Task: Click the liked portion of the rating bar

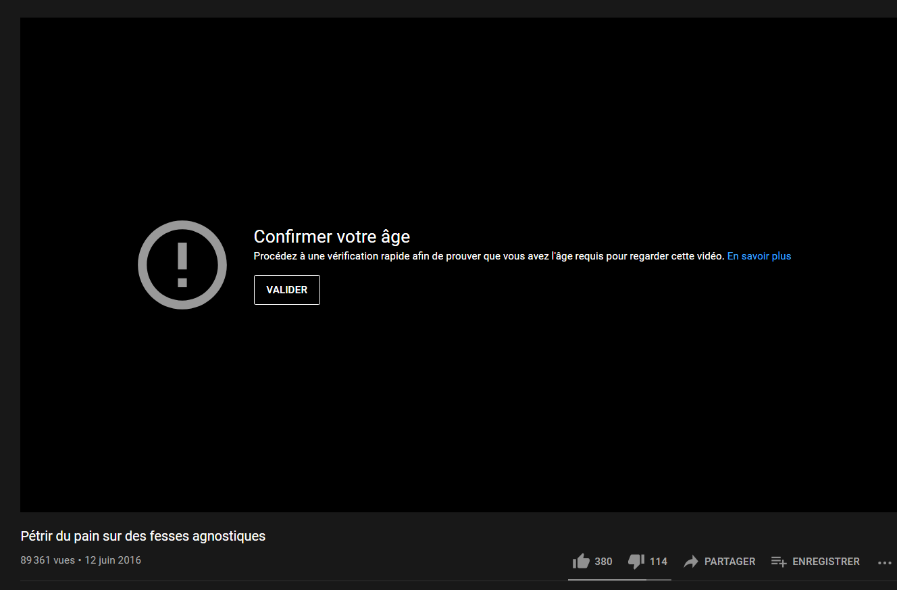Action: [607, 579]
